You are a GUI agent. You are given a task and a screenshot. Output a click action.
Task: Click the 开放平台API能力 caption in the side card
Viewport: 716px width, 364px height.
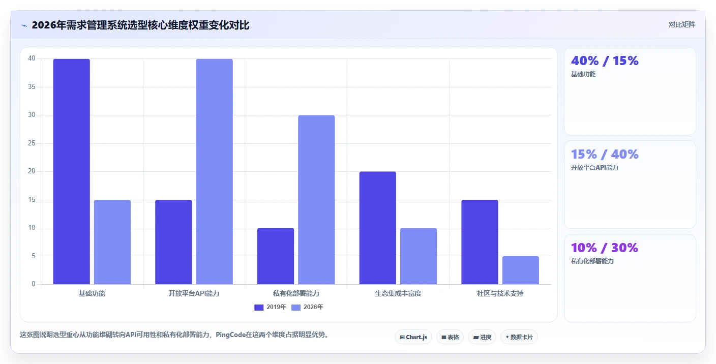(x=595, y=168)
